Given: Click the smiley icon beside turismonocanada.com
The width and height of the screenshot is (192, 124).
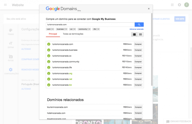Looking at the screenshot, I should (49, 44).
